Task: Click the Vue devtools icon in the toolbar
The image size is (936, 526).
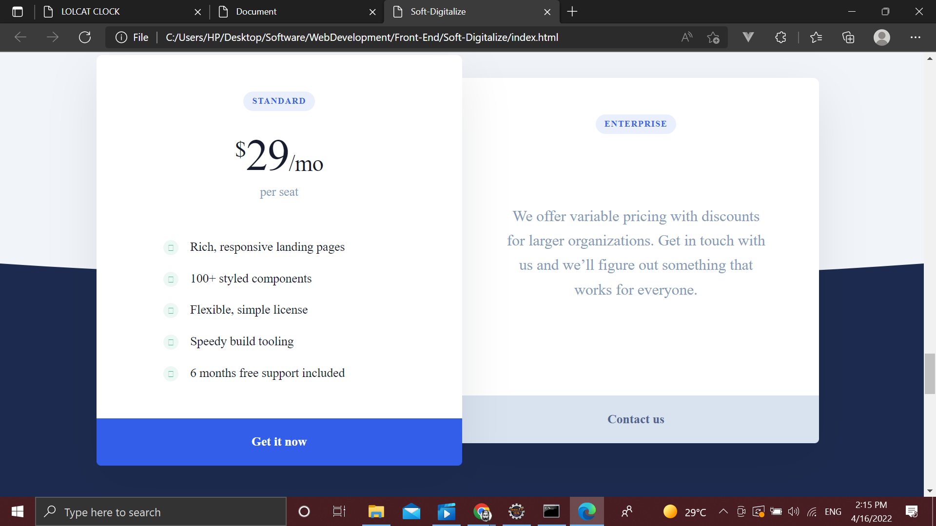Action: pos(748,37)
